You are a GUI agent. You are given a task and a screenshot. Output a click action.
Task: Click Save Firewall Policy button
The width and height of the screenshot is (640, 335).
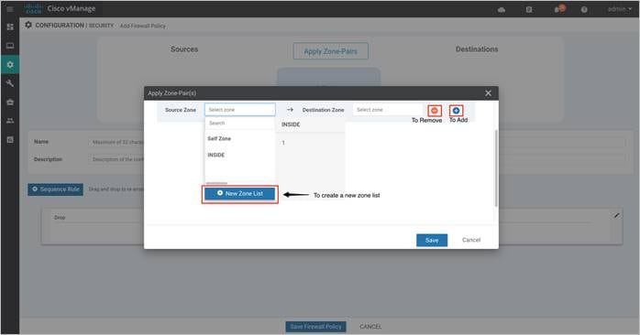pos(315,327)
